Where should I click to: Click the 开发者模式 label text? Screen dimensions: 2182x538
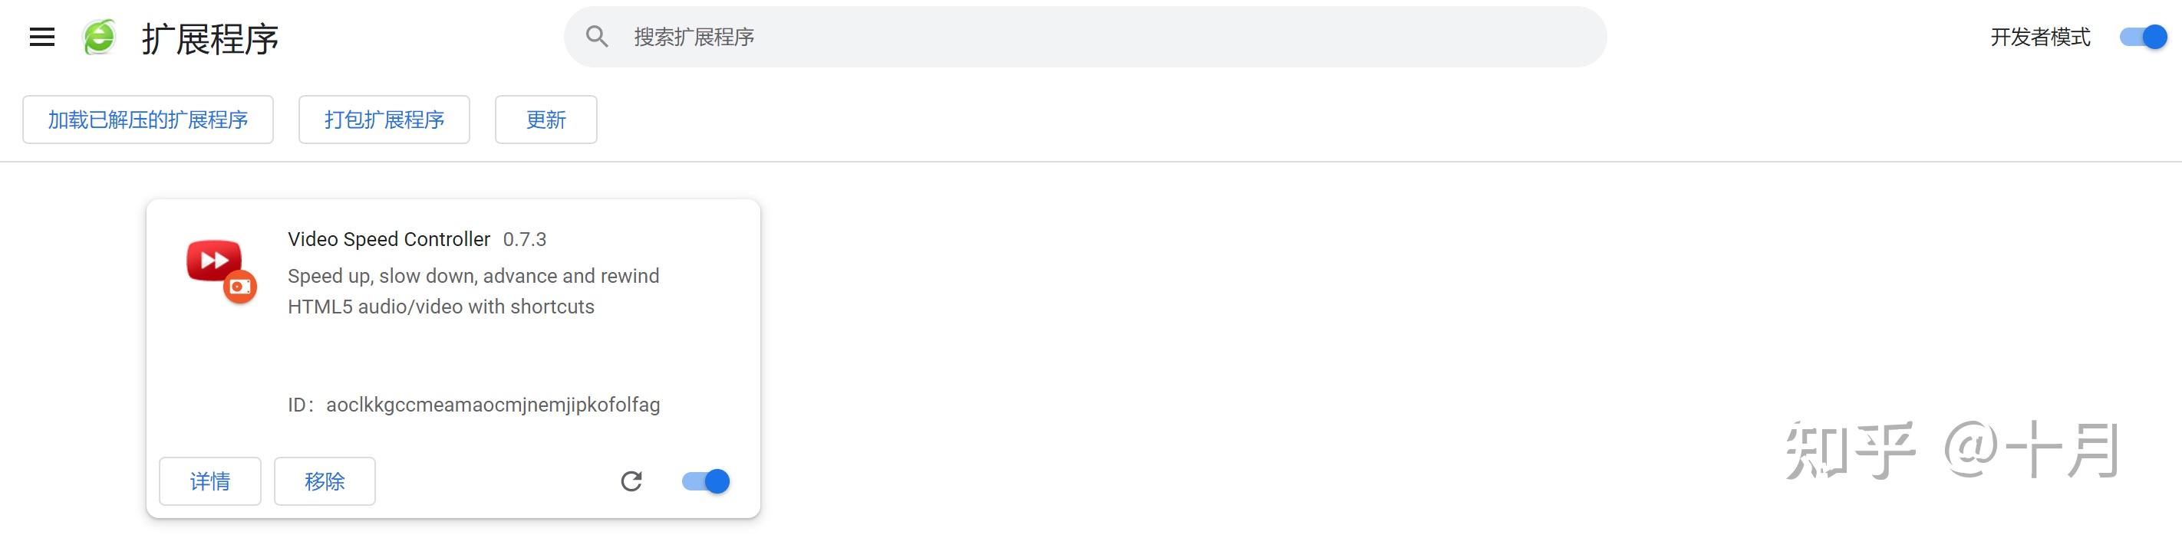pyautogui.click(x=2040, y=38)
